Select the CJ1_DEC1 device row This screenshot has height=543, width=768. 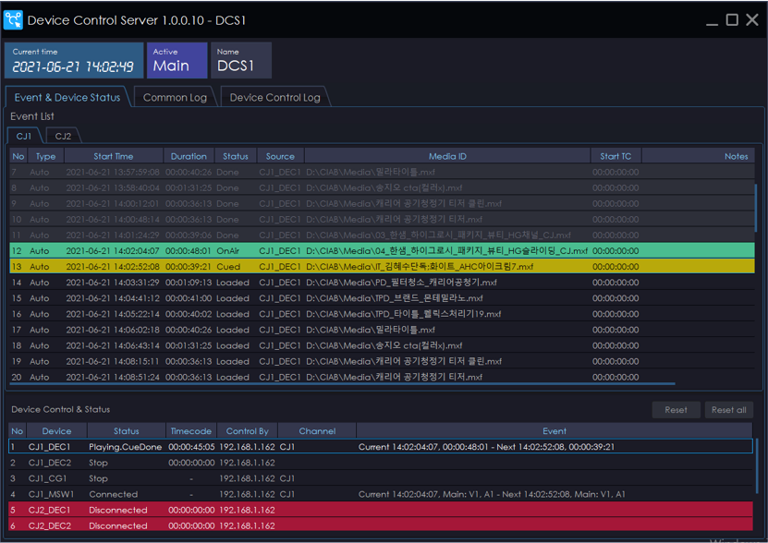point(381,447)
